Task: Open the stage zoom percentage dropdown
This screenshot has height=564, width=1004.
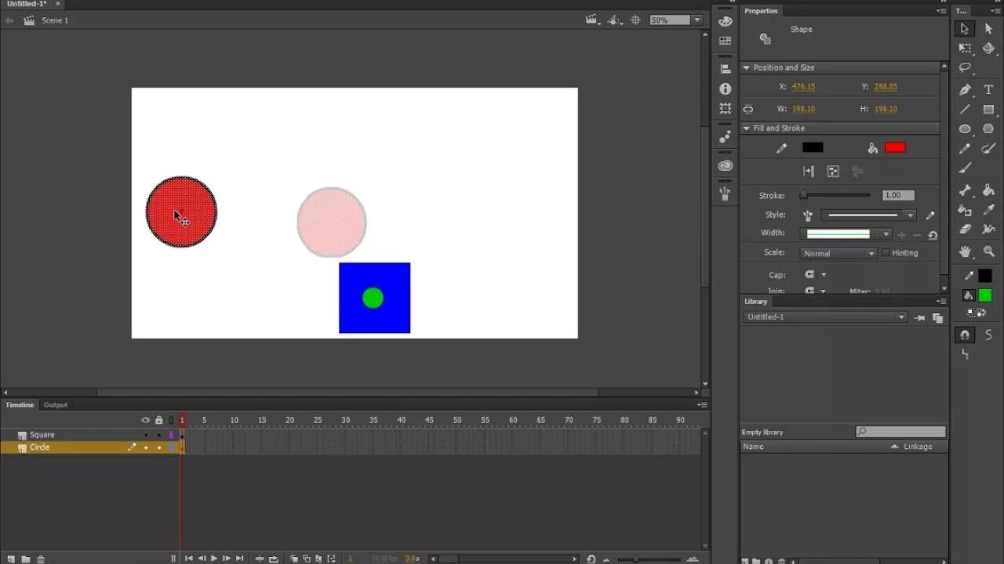Action: (697, 20)
